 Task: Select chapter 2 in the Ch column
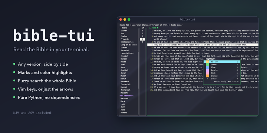pyautogui.click(x=142, y=33)
